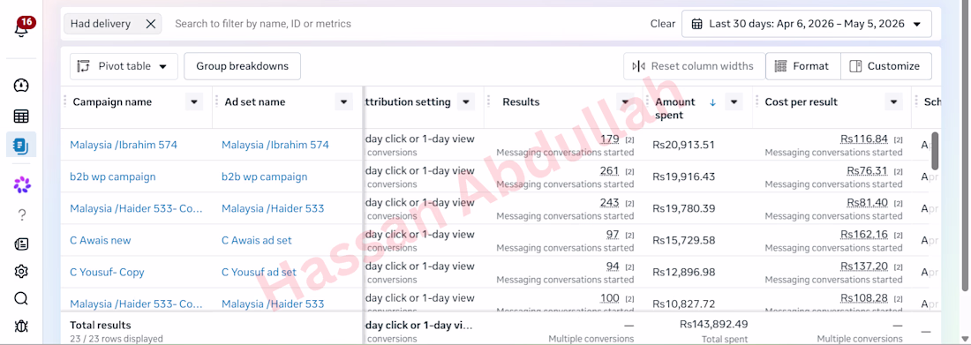Click amount spent Rs20,913.51
This screenshot has width=971, height=345.
coord(683,145)
